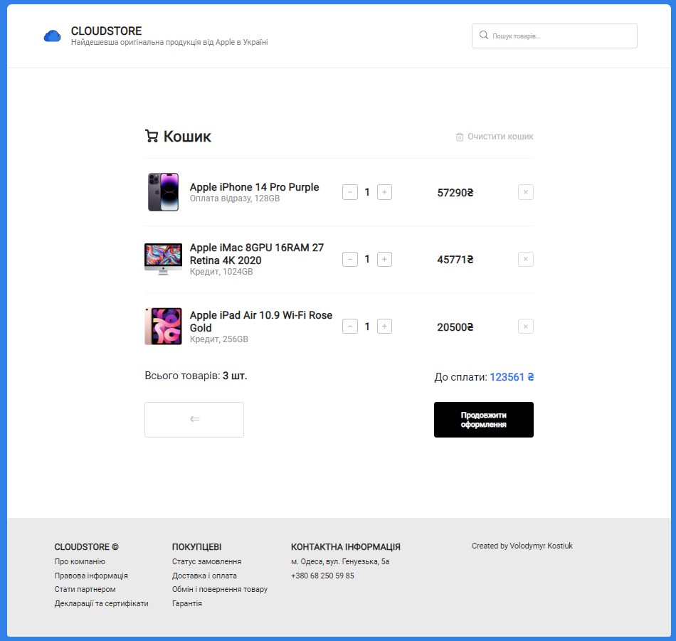Open Стати партнером footer link

[x=85, y=589]
